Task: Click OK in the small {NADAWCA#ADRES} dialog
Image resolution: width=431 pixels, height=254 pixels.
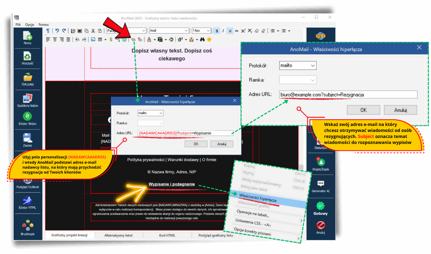Action: click(x=196, y=144)
